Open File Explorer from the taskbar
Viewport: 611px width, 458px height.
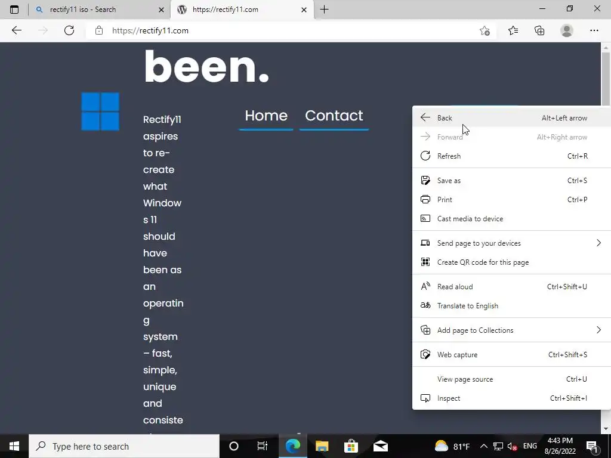click(x=322, y=446)
